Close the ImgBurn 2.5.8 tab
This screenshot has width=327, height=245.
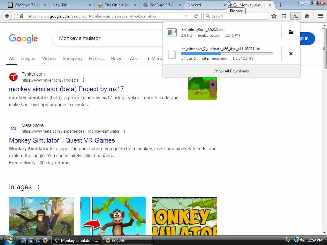pyautogui.click(x=180, y=5)
